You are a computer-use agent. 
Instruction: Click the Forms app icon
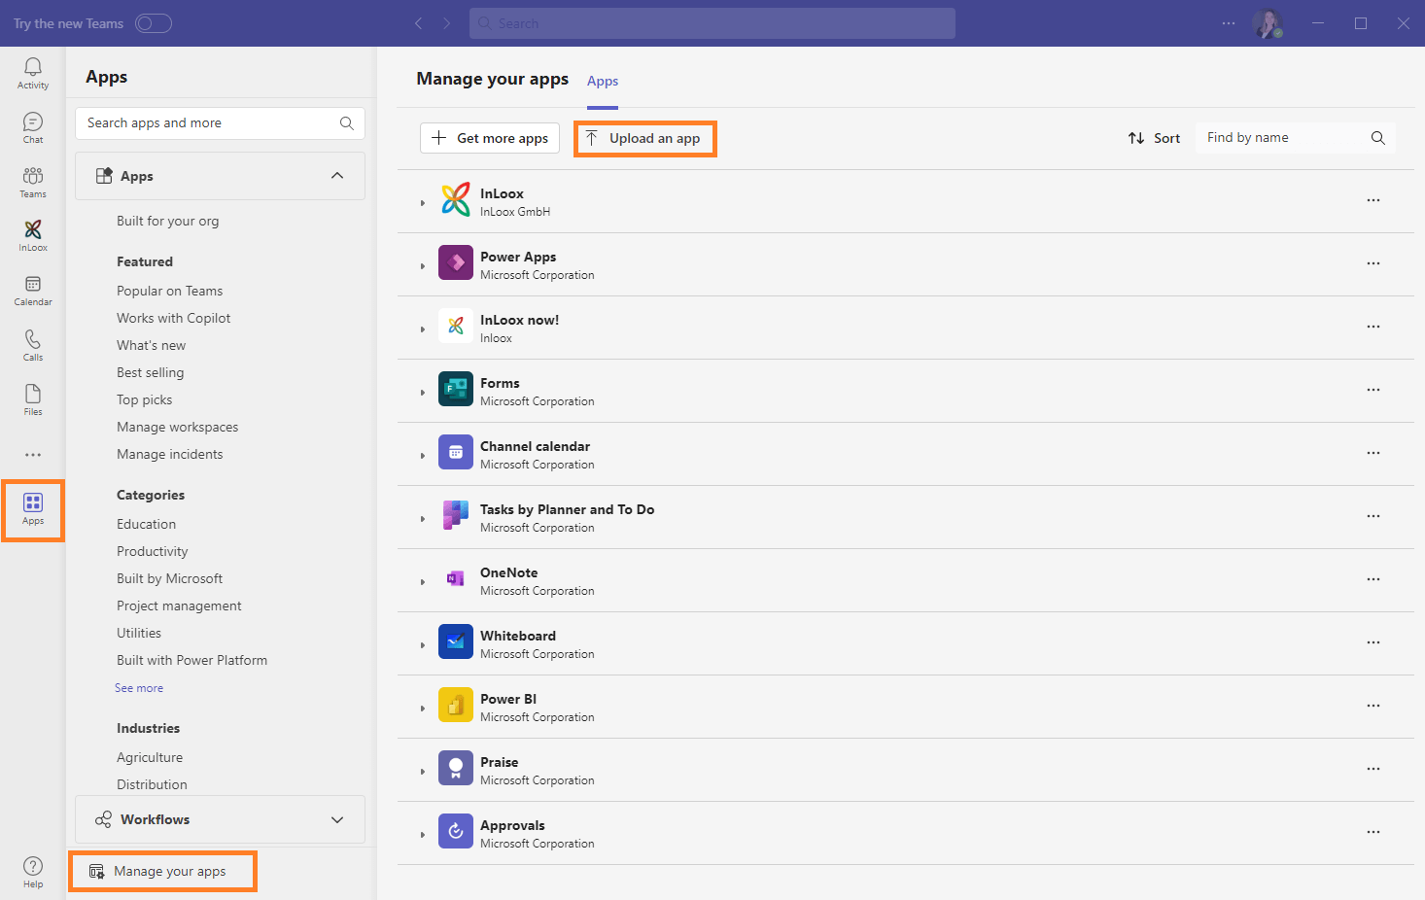[456, 389]
